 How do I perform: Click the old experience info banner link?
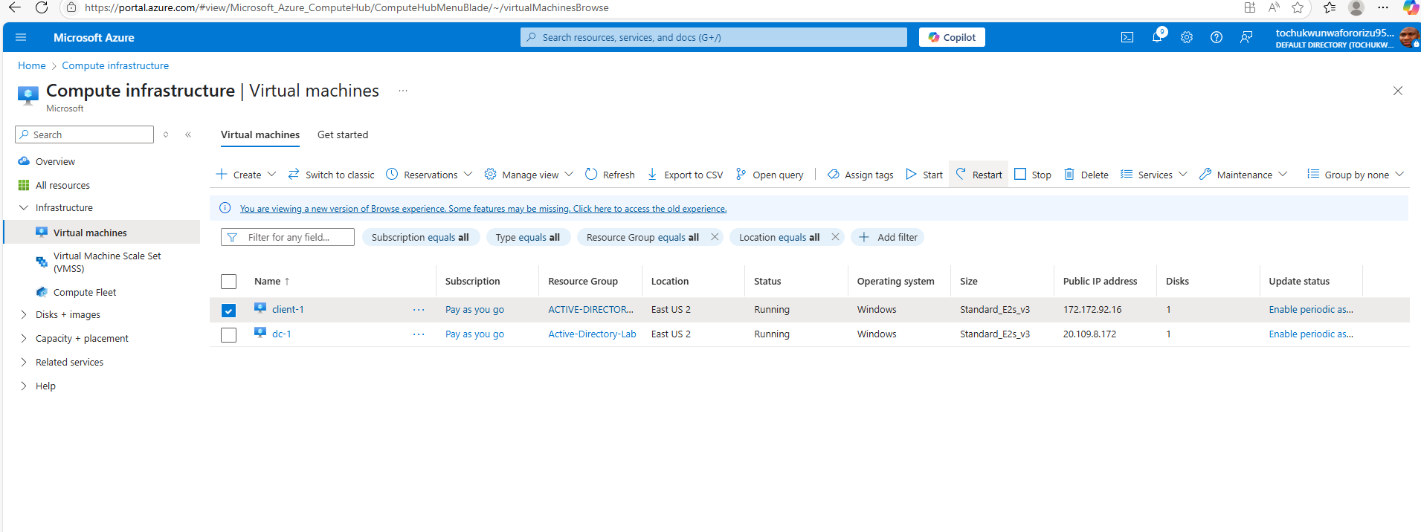(x=483, y=209)
